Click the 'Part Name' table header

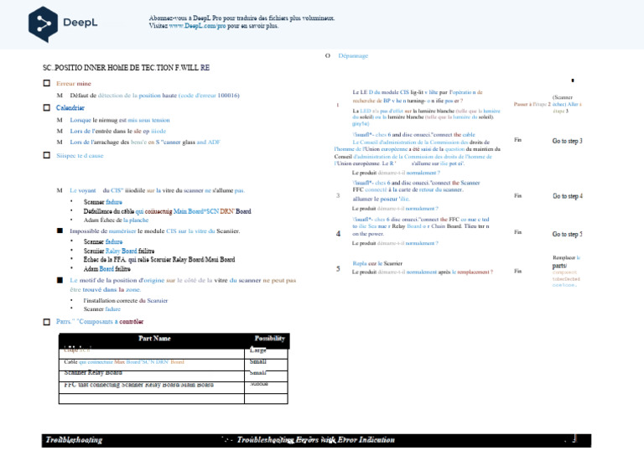154,338
